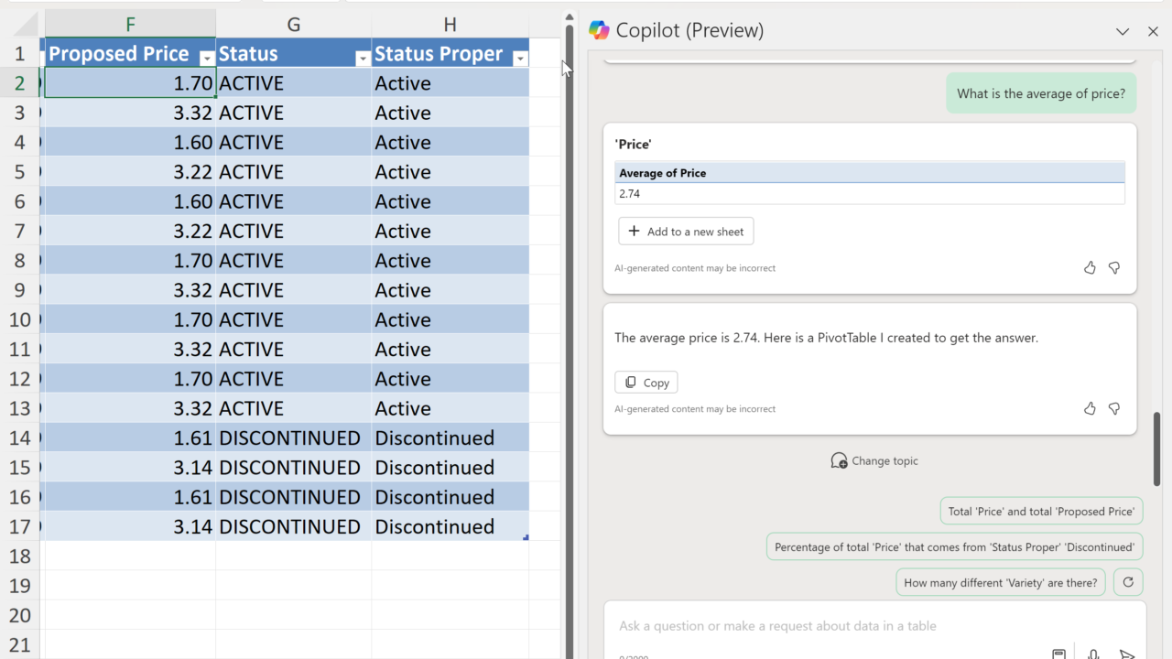
Task: Expand the Status Proper filter dropdown
Action: point(520,59)
